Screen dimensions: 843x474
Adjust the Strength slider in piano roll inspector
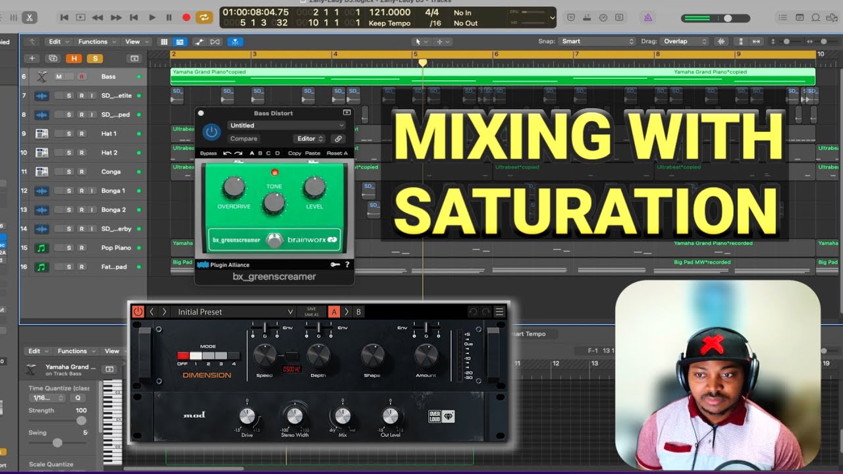(x=81, y=420)
